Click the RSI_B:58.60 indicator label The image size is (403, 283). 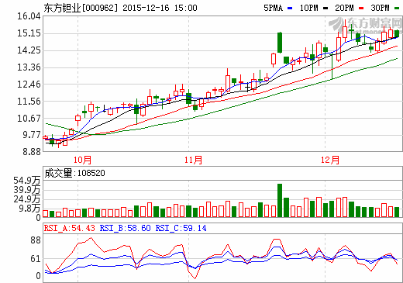coord(125,228)
